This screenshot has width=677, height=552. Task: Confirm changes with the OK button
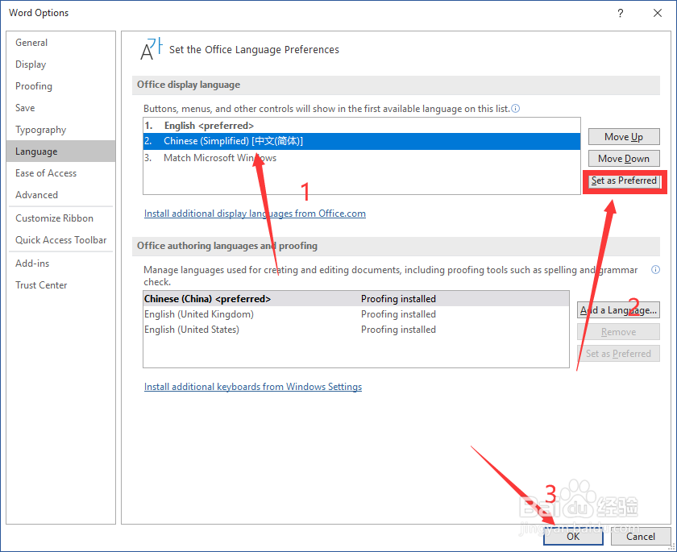(x=573, y=536)
